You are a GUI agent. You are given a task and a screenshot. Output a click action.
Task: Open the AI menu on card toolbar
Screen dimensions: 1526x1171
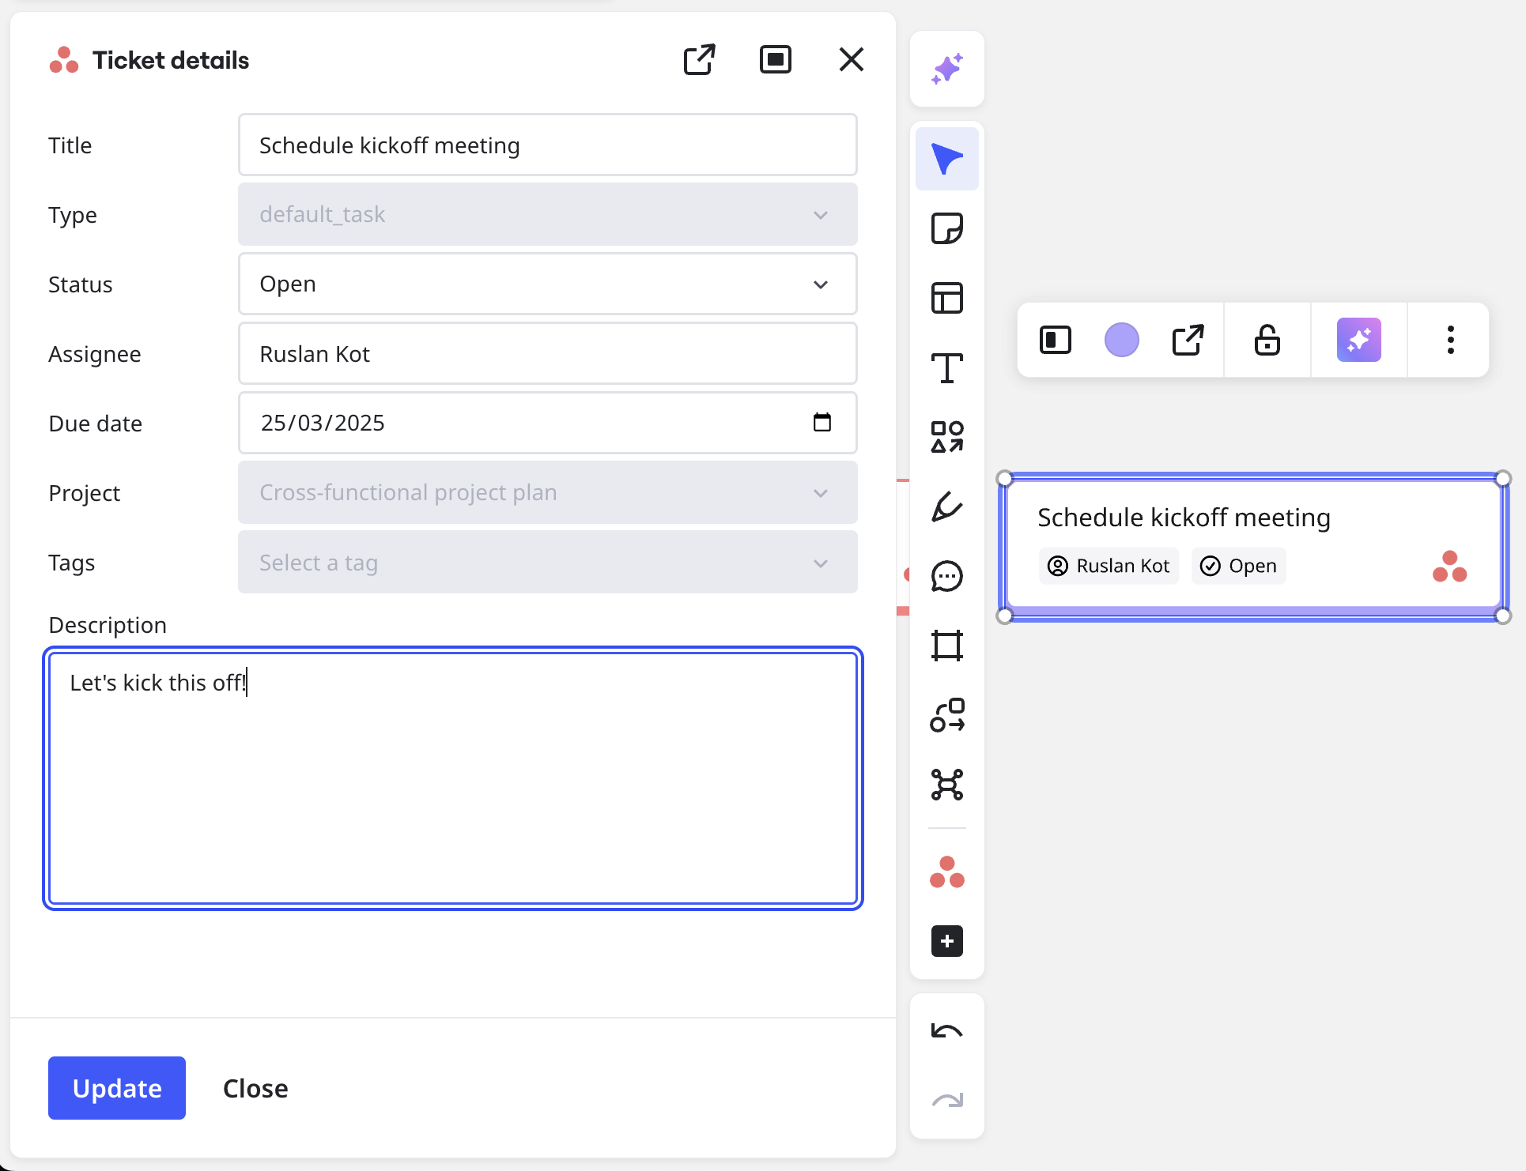pos(1358,340)
